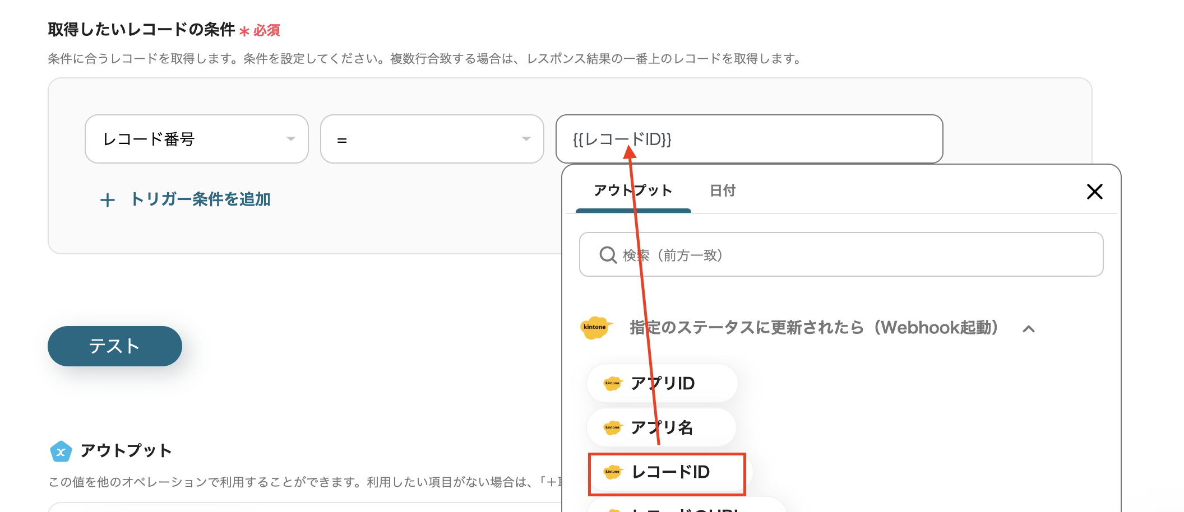Insert the アプリID output value
The height and width of the screenshot is (512, 1184).
pos(663,383)
